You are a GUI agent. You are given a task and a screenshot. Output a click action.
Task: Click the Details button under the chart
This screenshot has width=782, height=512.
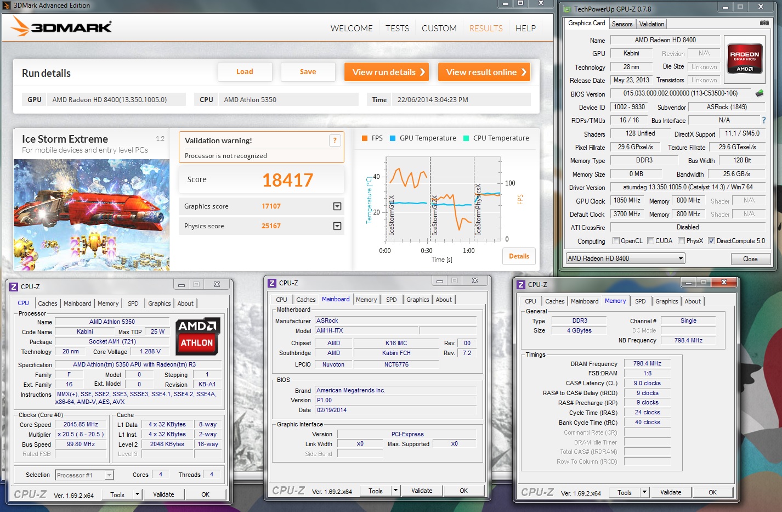519,256
